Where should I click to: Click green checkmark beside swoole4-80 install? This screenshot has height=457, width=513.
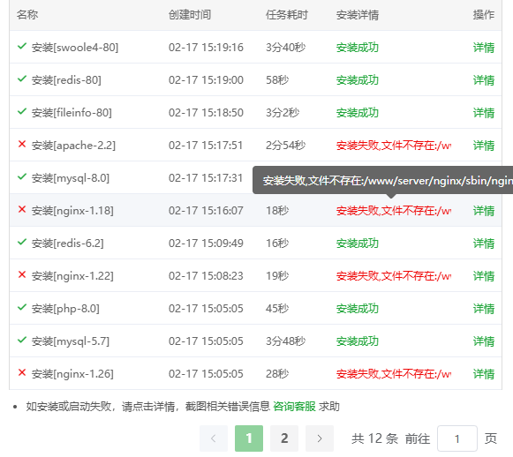[x=22, y=46]
